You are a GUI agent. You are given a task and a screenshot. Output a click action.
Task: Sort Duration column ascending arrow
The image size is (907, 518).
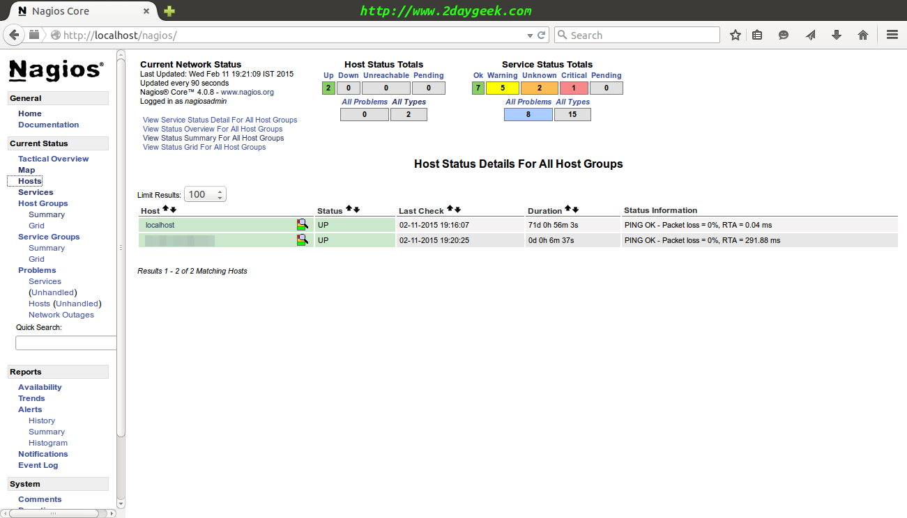(x=568, y=209)
